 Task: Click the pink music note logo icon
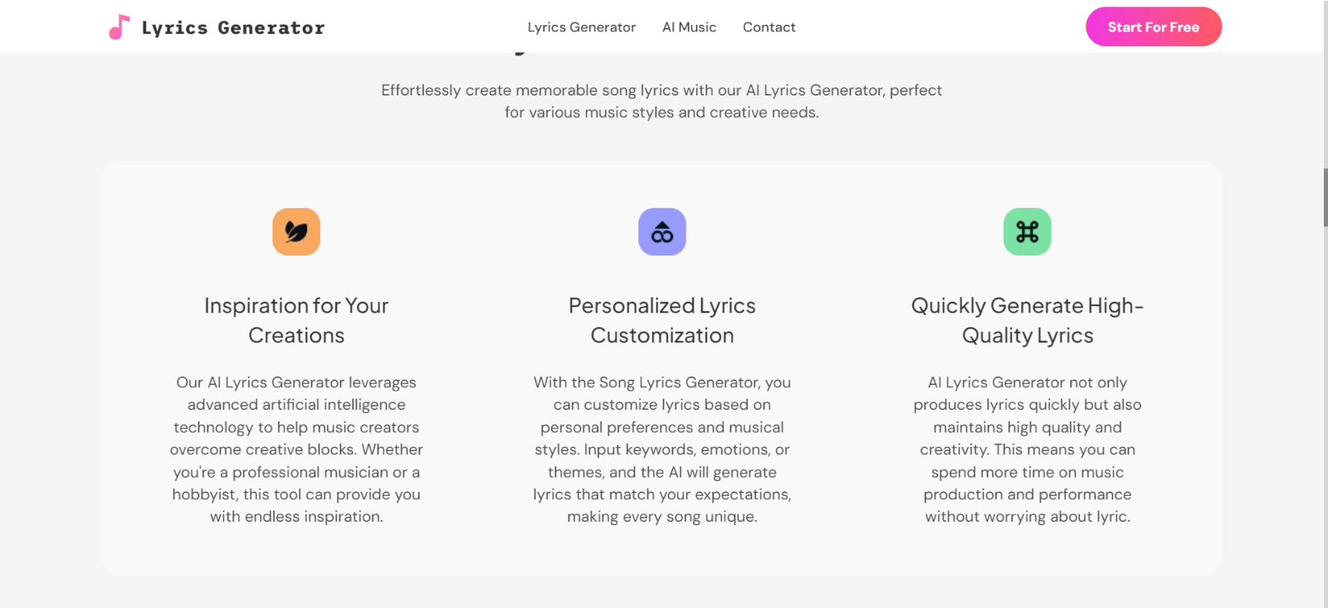click(x=117, y=26)
